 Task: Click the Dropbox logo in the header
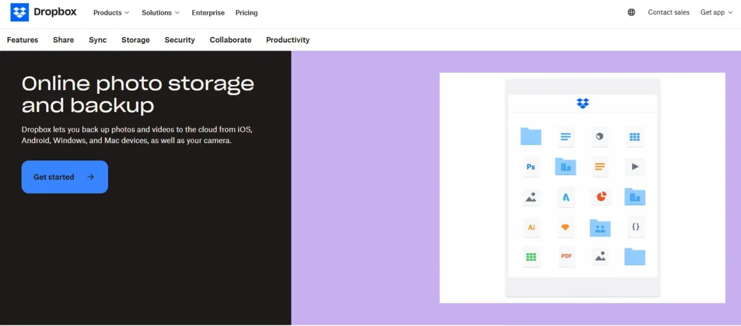43,12
